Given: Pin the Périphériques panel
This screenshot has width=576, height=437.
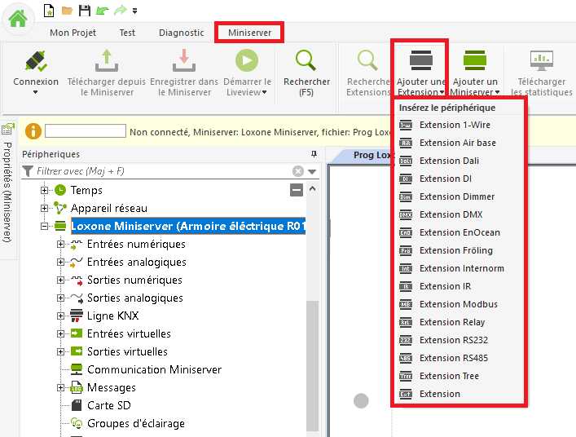Looking at the screenshot, I should (314, 154).
